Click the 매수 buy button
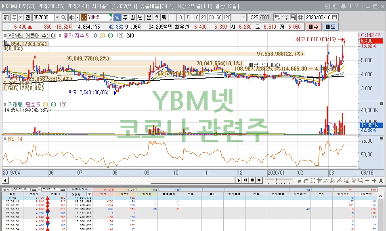The image size is (386, 231). [313, 27]
